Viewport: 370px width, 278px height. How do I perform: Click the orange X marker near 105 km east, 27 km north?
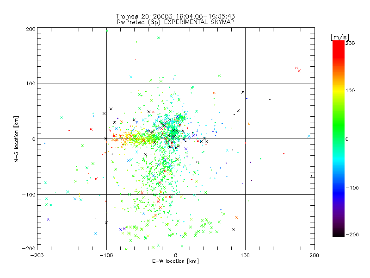coord(249,124)
